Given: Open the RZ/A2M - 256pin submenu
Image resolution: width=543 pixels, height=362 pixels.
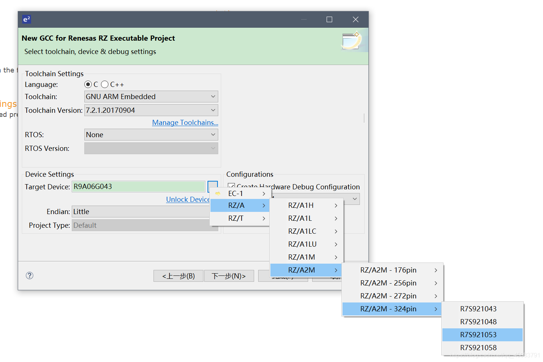Looking at the screenshot, I should coord(392,283).
